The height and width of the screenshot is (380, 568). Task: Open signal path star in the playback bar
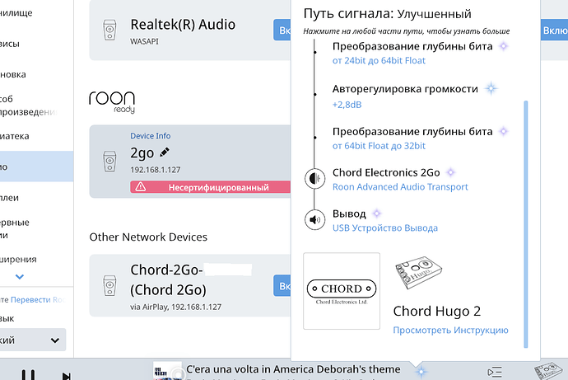point(421,371)
